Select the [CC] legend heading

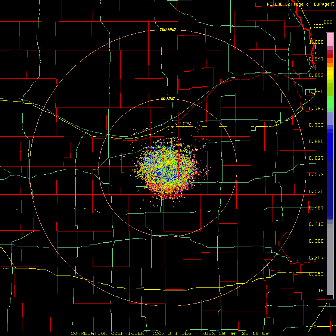click(x=318, y=26)
